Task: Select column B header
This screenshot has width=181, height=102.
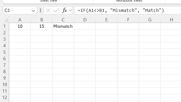Action: click(42, 20)
